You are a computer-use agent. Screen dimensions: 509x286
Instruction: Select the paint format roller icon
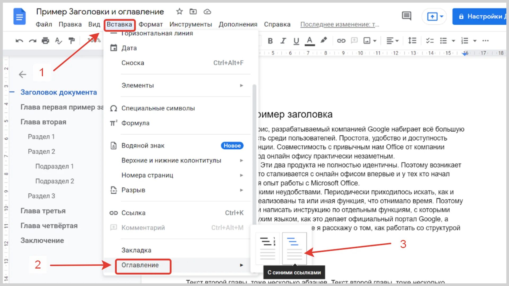tap(71, 41)
